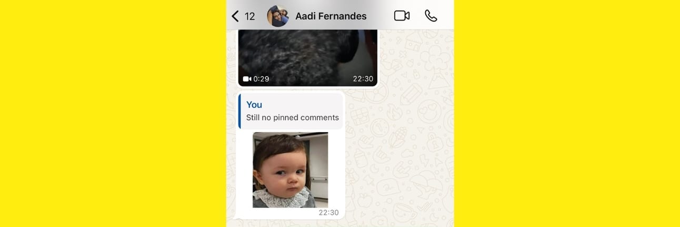Click the blue bar of quoted reply
Viewport: 680px width, 227px height.
[x=240, y=111]
